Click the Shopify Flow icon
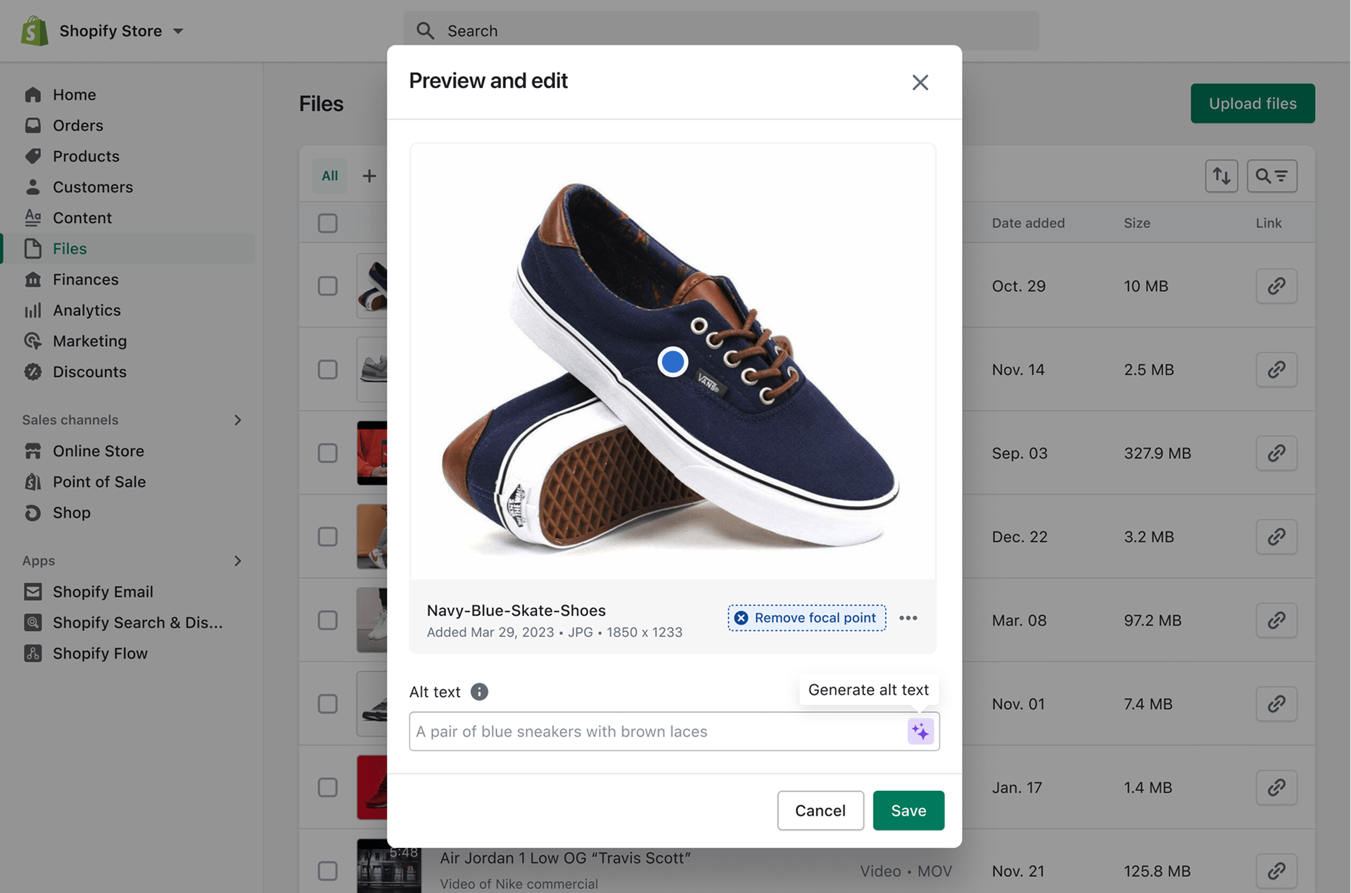 tap(33, 654)
